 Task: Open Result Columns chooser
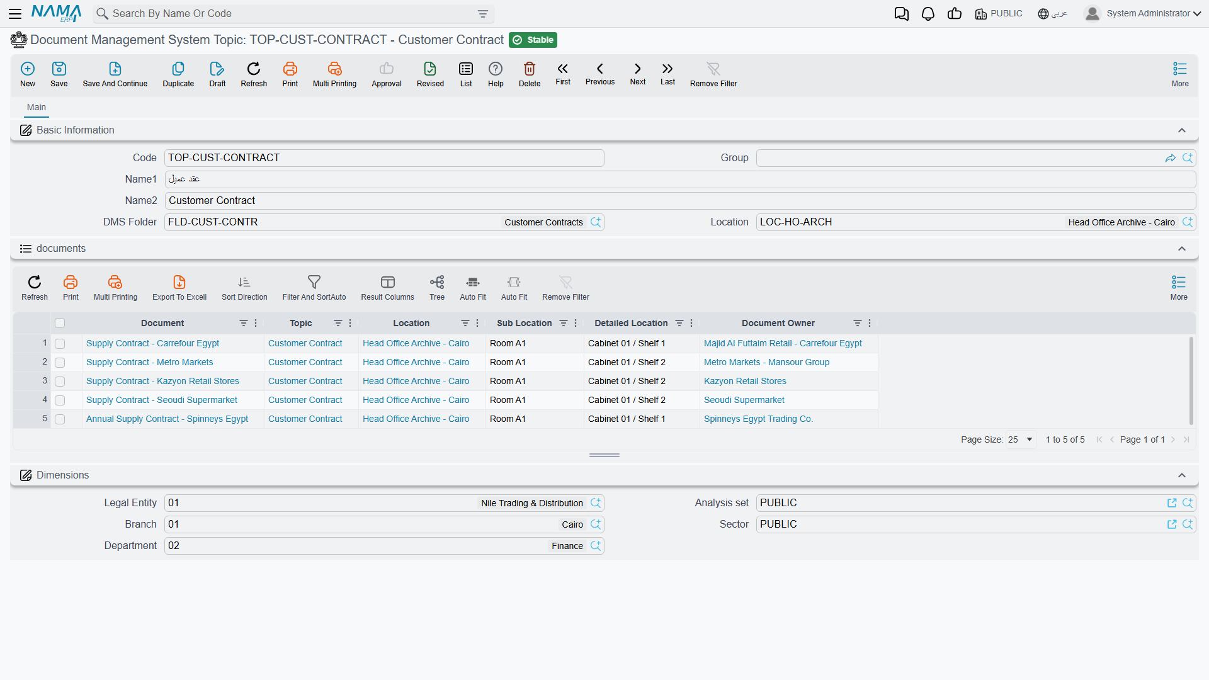[388, 288]
